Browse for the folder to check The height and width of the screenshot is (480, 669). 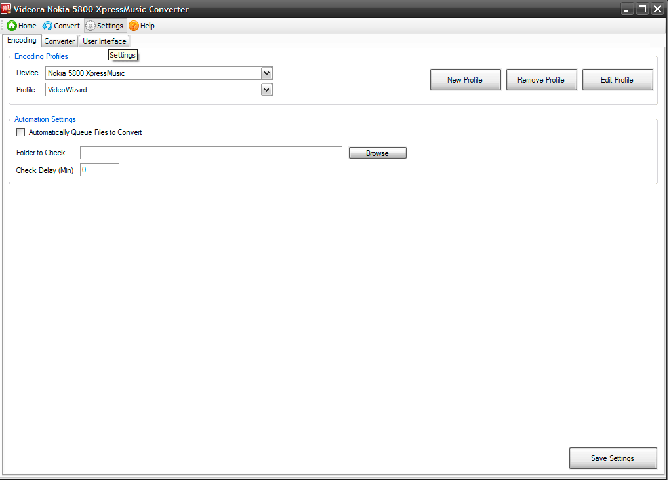pyautogui.click(x=377, y=153)
